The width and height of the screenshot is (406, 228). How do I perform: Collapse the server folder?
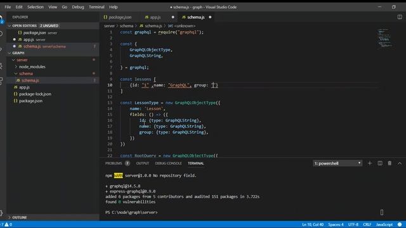[13, 60]
